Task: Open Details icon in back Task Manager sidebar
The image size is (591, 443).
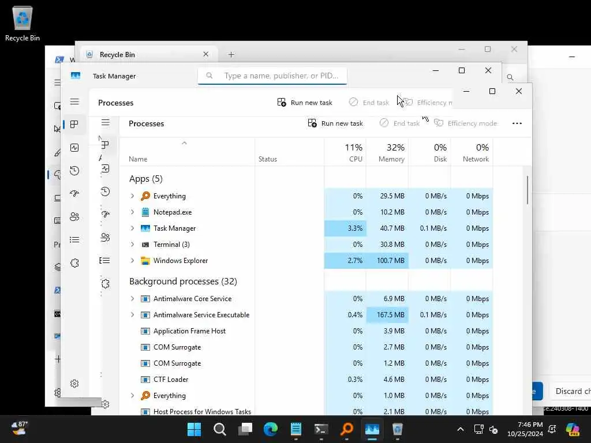Action: click(x=74, y=239)
